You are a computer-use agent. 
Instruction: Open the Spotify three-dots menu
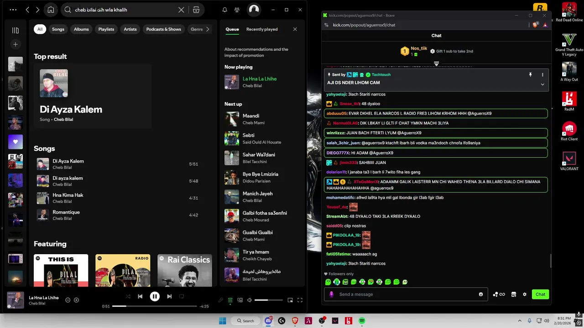13,10
